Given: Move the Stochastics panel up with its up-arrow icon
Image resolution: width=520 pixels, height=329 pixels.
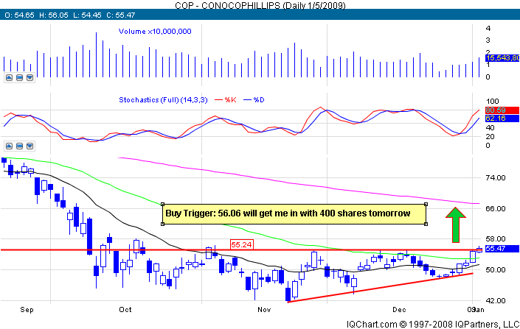Looking at the screenshot, I should click(x=9, y=146).
